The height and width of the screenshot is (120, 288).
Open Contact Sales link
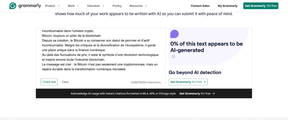200,6
